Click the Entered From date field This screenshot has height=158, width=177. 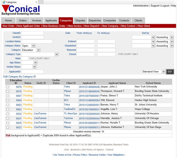point(86,41)
